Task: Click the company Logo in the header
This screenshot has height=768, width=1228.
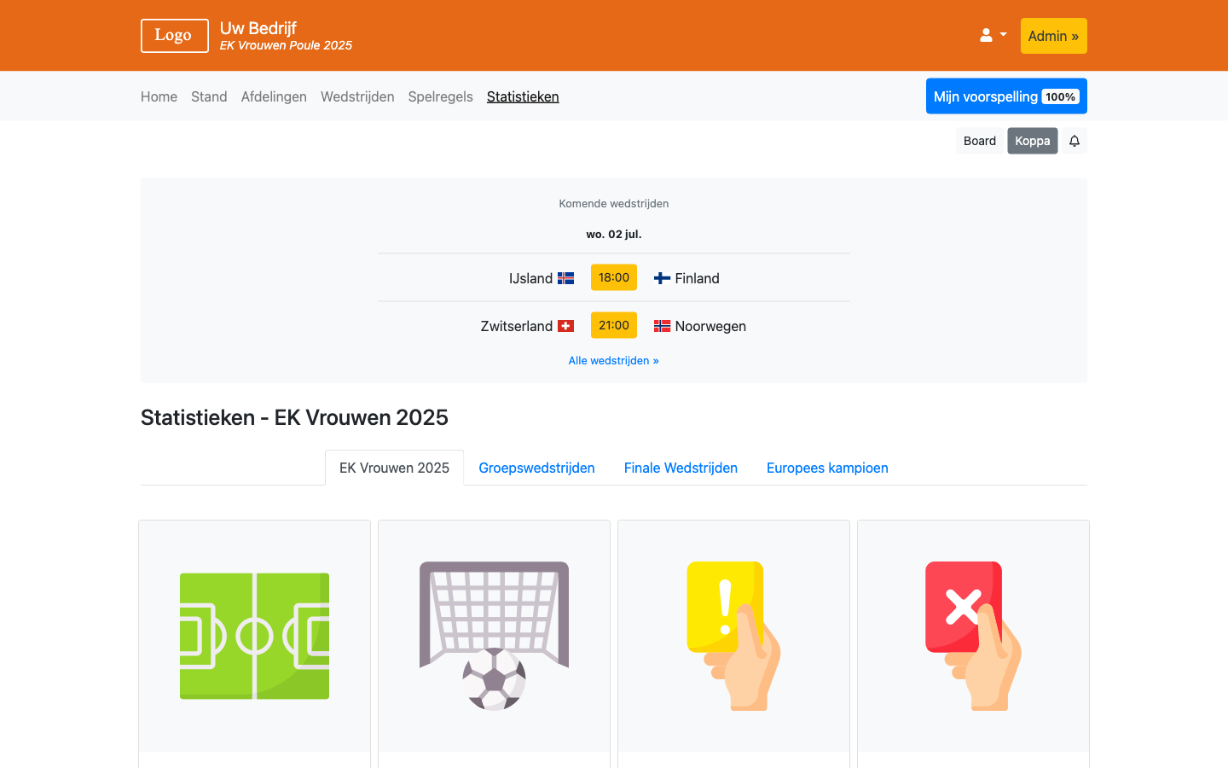Action: point(174,35)
